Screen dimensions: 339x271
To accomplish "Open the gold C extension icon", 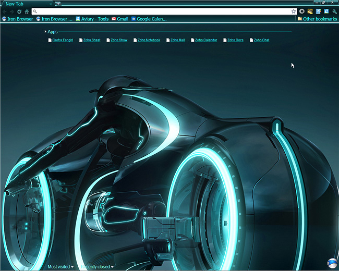I will pyautogui.click(x=310, y=11).
